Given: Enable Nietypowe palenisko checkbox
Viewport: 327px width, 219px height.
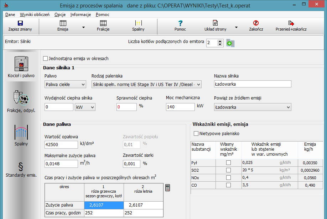Looking at the screenshot, I should point(196,133).
